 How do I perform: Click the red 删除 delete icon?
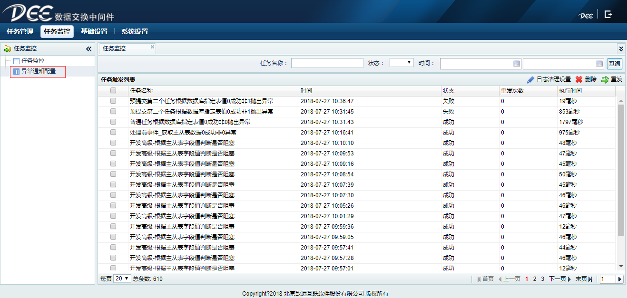[579, 80]
